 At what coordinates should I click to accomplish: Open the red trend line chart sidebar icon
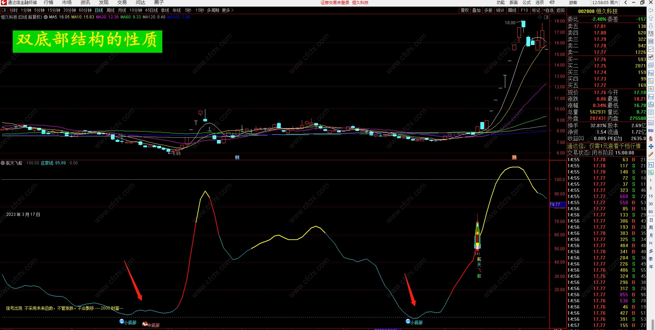pyautogui.click(x=651, y=49)
